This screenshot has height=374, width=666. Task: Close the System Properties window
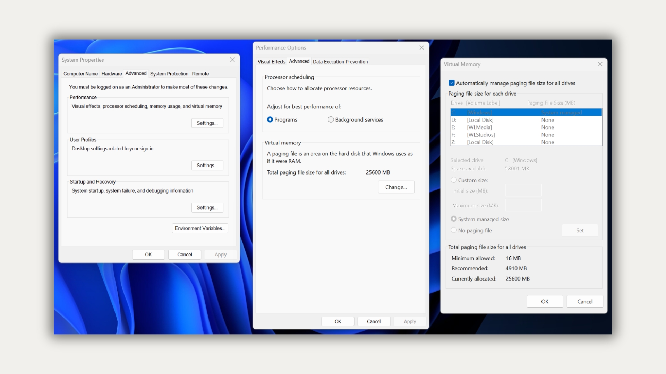coord(232,60)
